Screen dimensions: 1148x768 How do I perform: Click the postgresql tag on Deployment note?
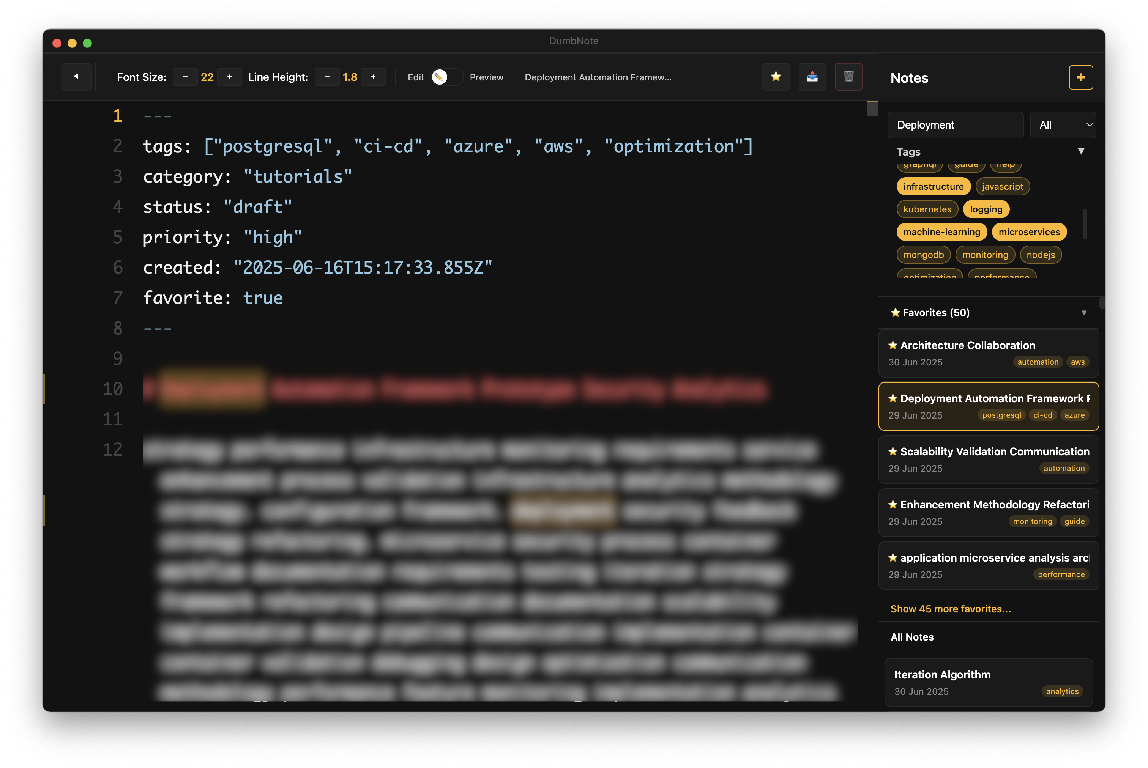pos(1001,415)
